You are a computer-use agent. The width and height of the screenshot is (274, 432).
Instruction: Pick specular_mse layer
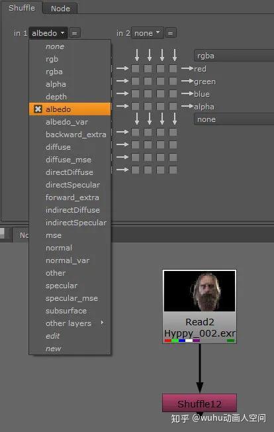70,298
